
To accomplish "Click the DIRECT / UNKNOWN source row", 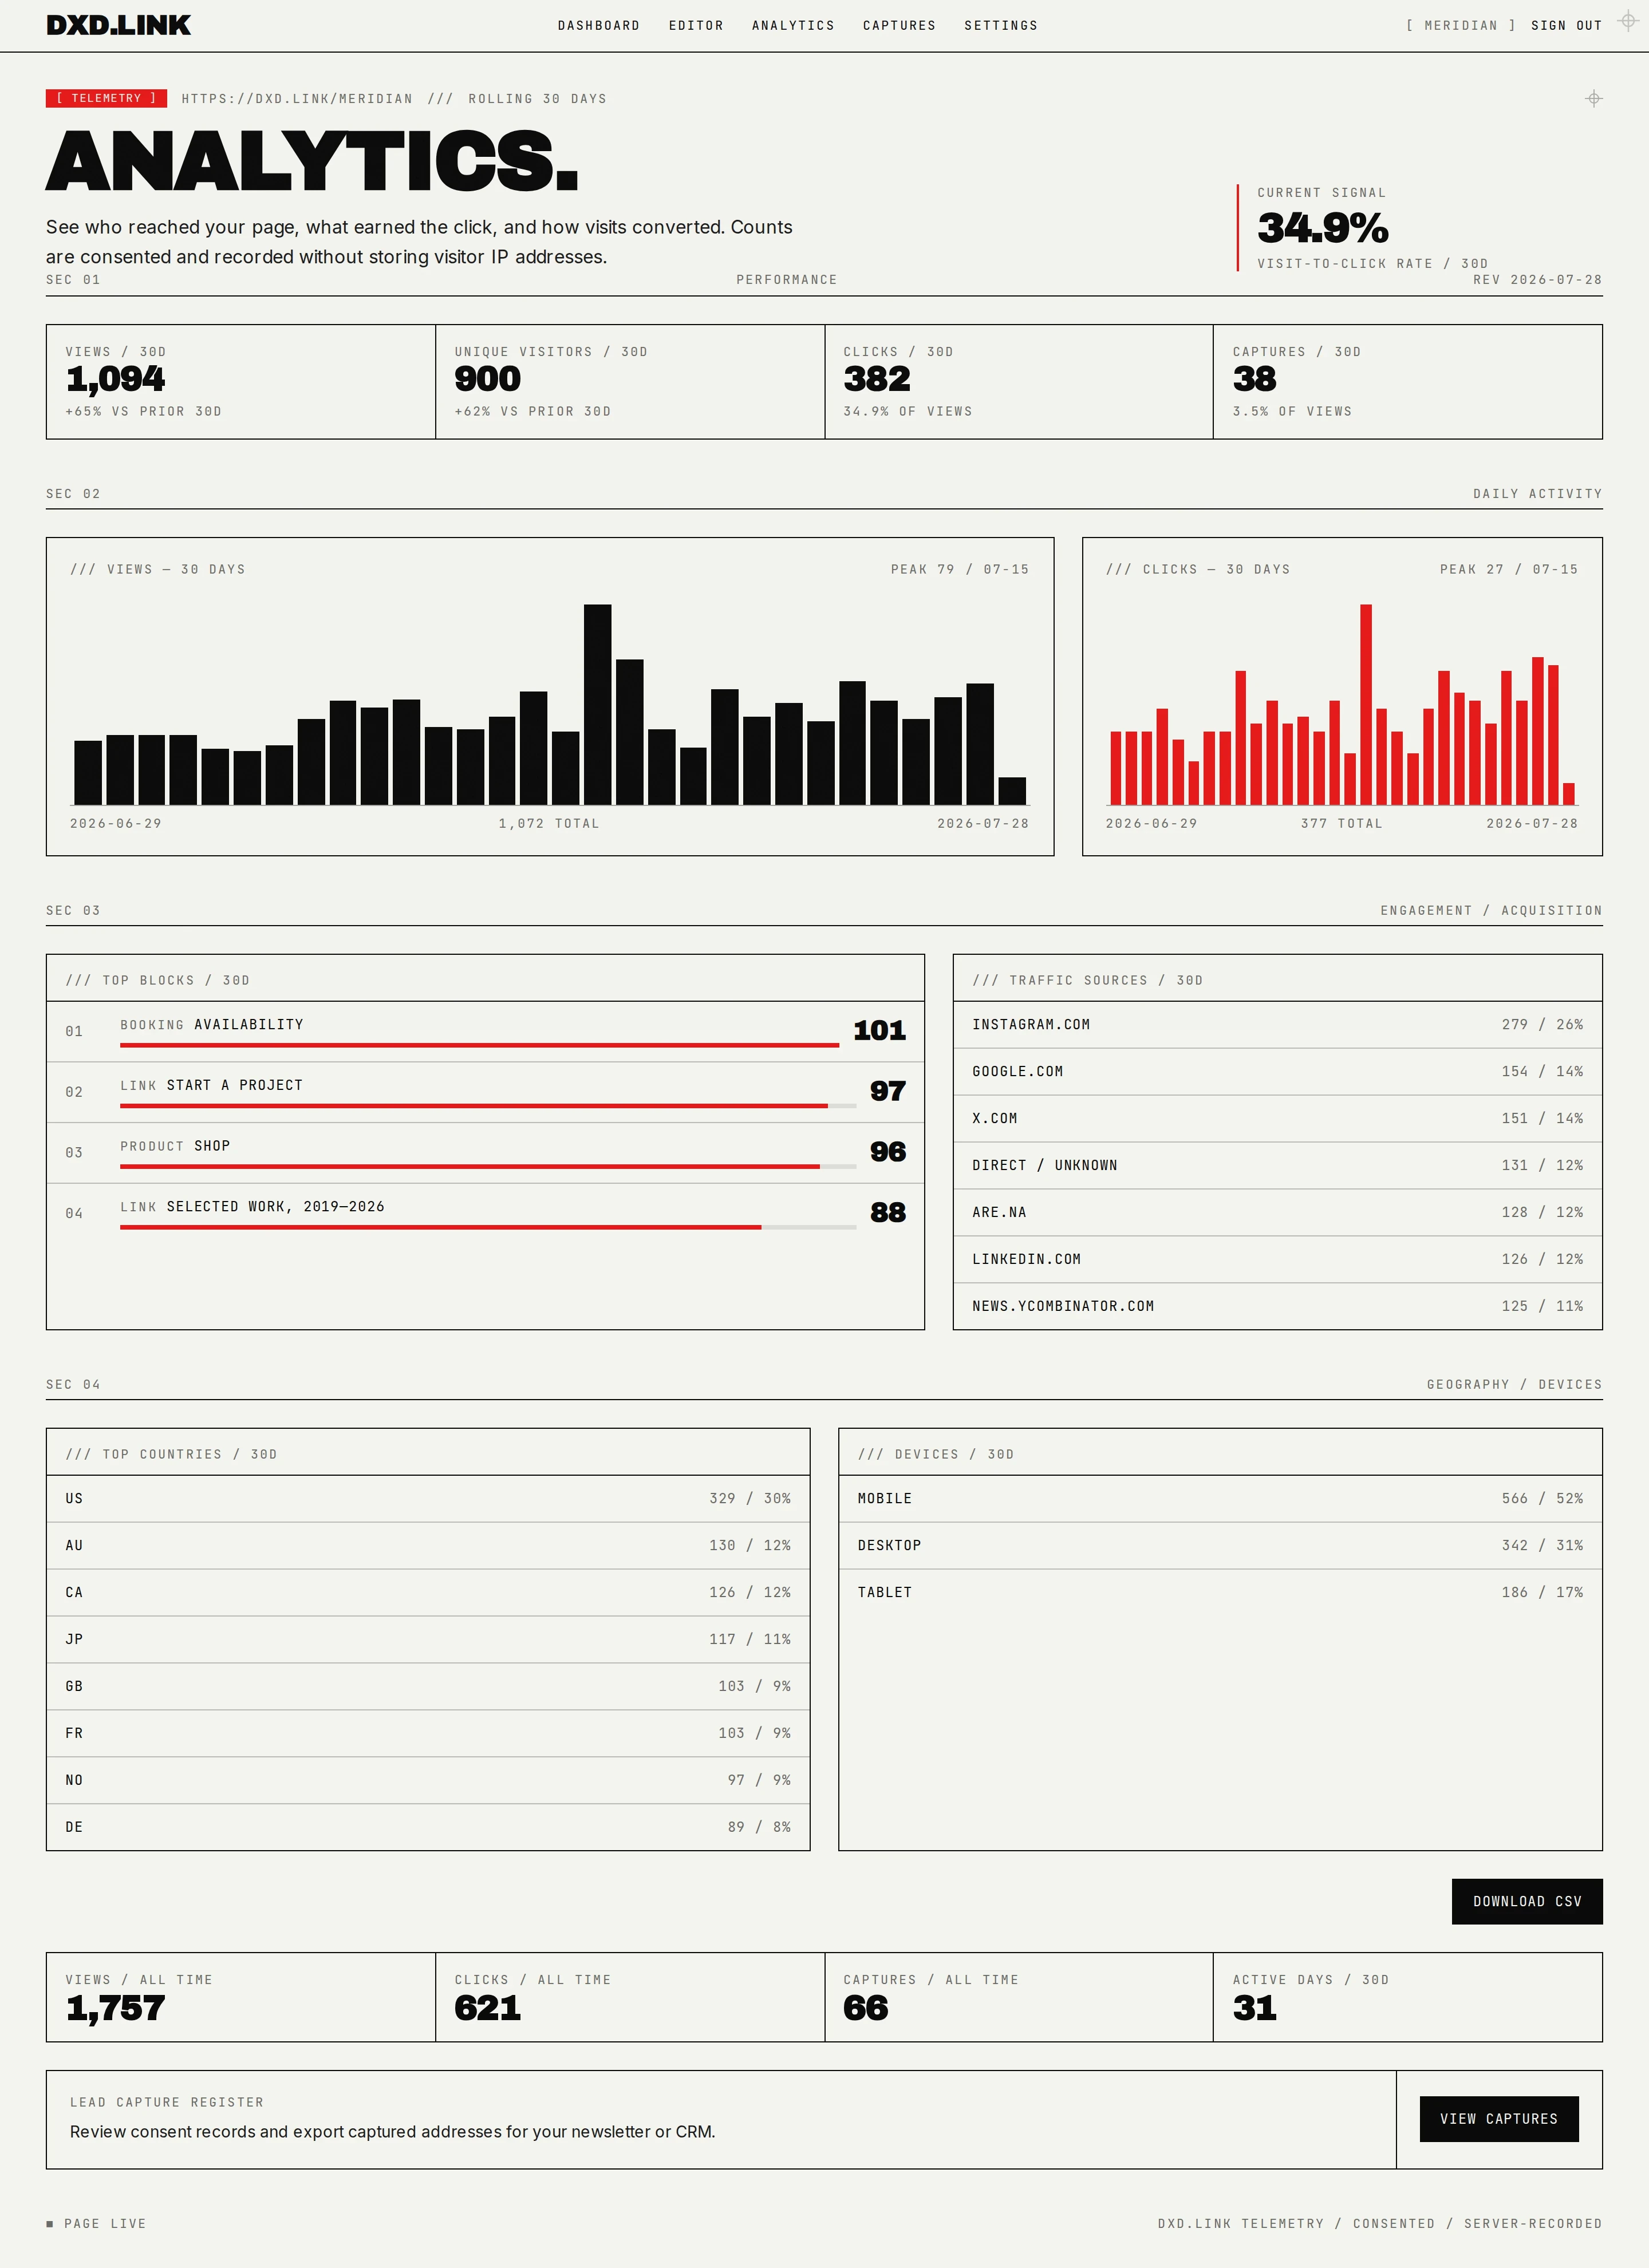I will coord(1277,1166).
